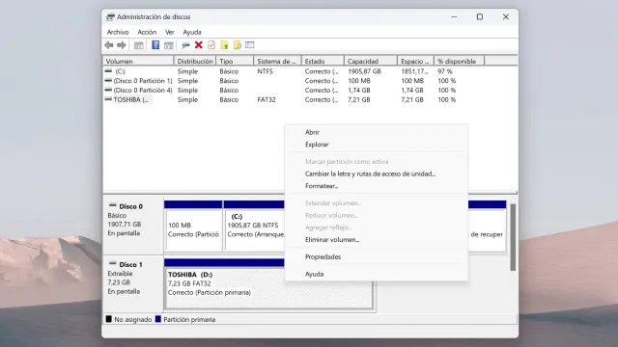Open the Ver menu
618x347 pixels.
pos(170,32)
